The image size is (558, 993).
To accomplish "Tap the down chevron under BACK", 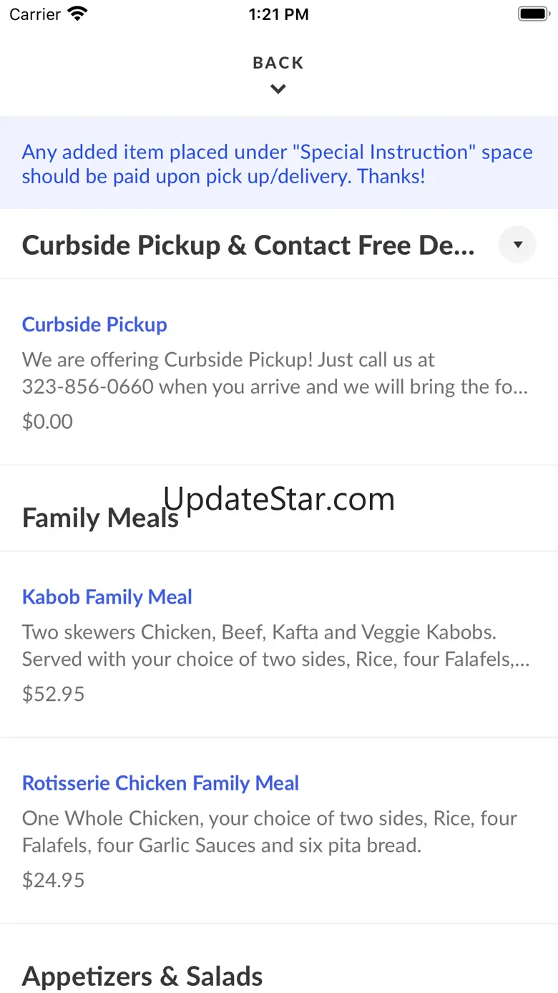I will tap(278, 89).
